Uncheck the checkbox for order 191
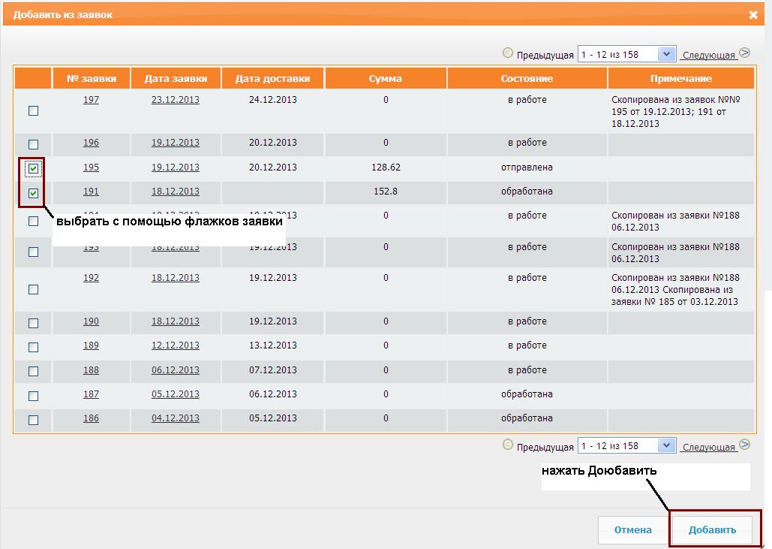Screen dimensions: 772x549 pyautogui.click(x=33, y=194)
